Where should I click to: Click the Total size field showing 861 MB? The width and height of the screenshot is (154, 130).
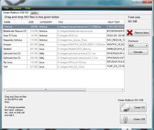138,21
